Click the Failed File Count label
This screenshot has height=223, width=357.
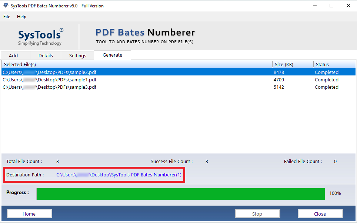(303, 161)
